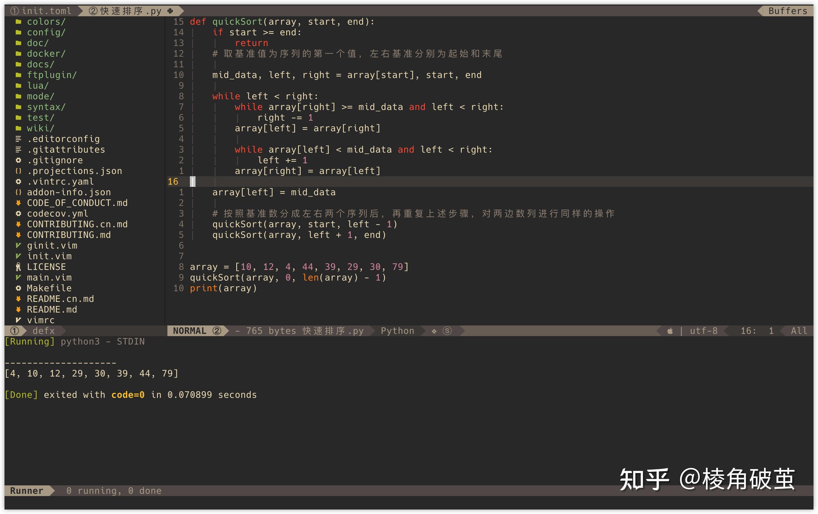Screen dimensions: 818x514
Task: Open the Makefile file
Action: 49,288
